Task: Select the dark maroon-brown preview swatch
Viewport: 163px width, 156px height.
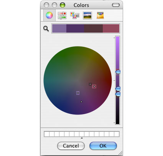Action: [x=93, y=28]
